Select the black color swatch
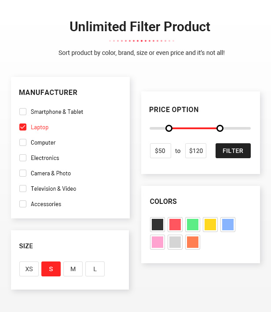The image size is (271, 312). 157,225
